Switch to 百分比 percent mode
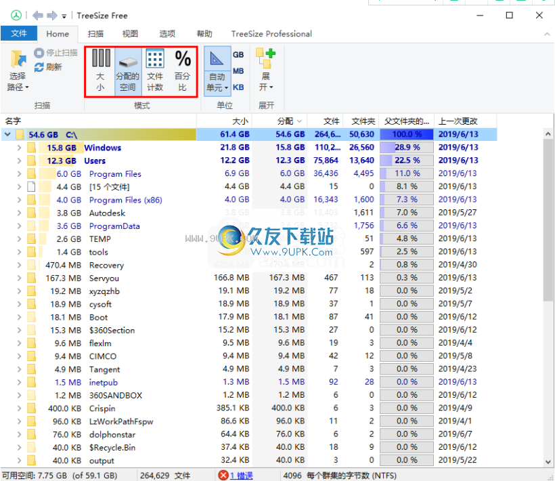This screenshot has width=555, height=481. [182, 71]
